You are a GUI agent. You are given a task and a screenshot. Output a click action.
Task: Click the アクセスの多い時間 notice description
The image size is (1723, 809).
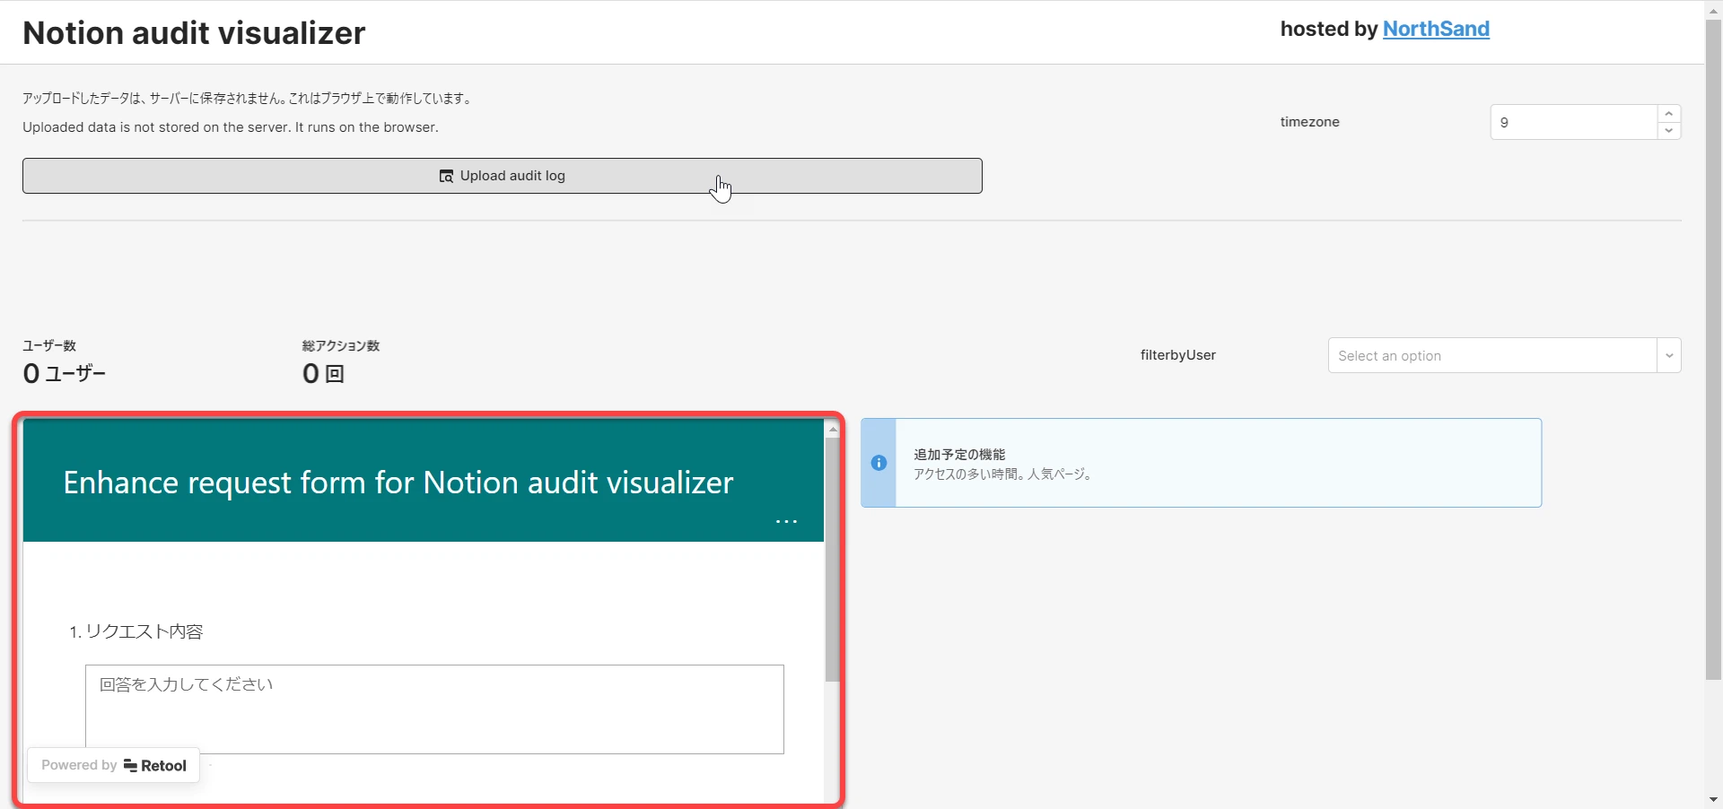point(1002,474)
